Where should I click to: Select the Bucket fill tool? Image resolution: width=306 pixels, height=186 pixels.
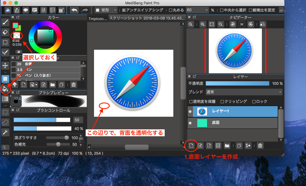(x=5, y=89)
